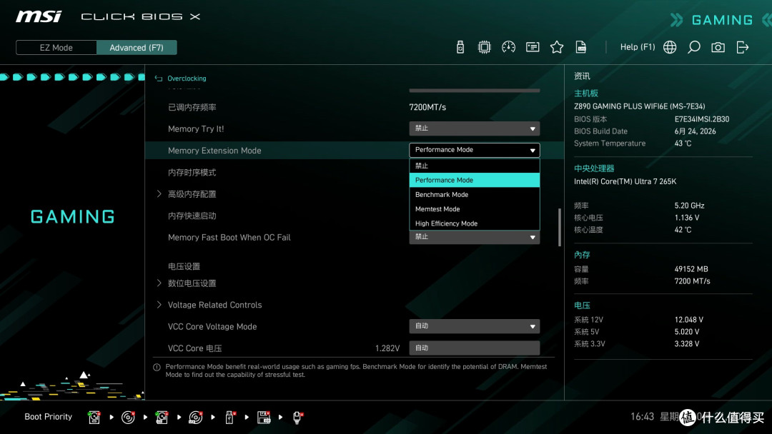Switch to Advanced (F7) tab
The image size is (772, 434).
click(137, 48)
